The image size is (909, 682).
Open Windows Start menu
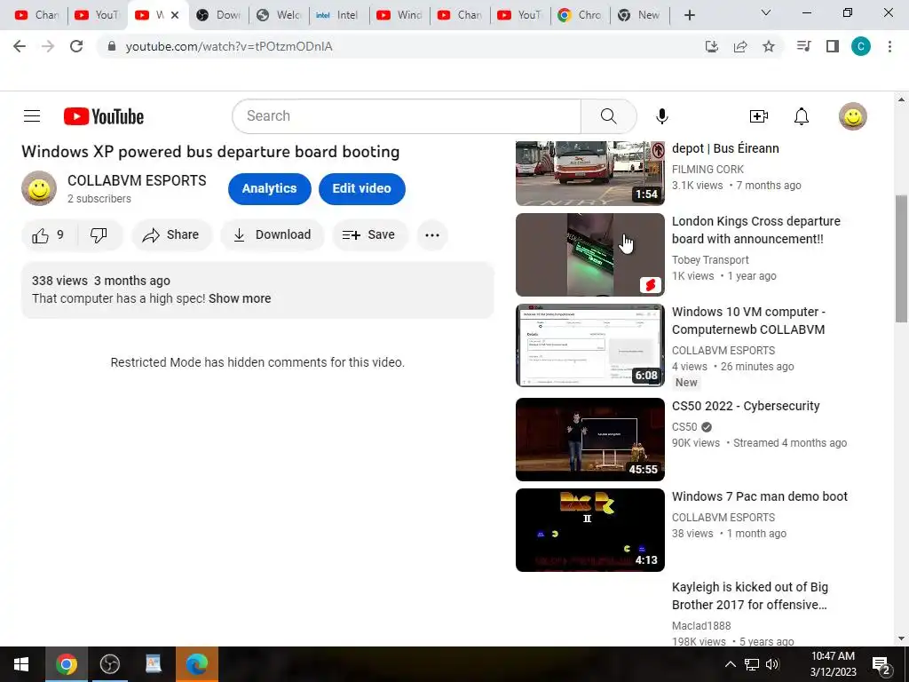(21, 664)
